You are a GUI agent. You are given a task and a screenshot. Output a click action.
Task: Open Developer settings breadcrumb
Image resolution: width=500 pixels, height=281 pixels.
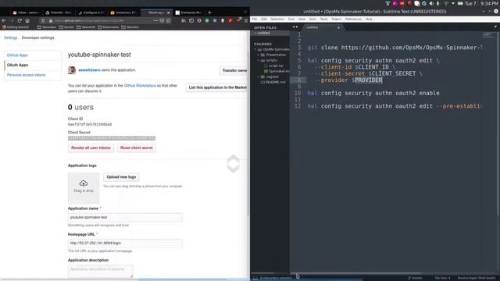pos(38,37)
